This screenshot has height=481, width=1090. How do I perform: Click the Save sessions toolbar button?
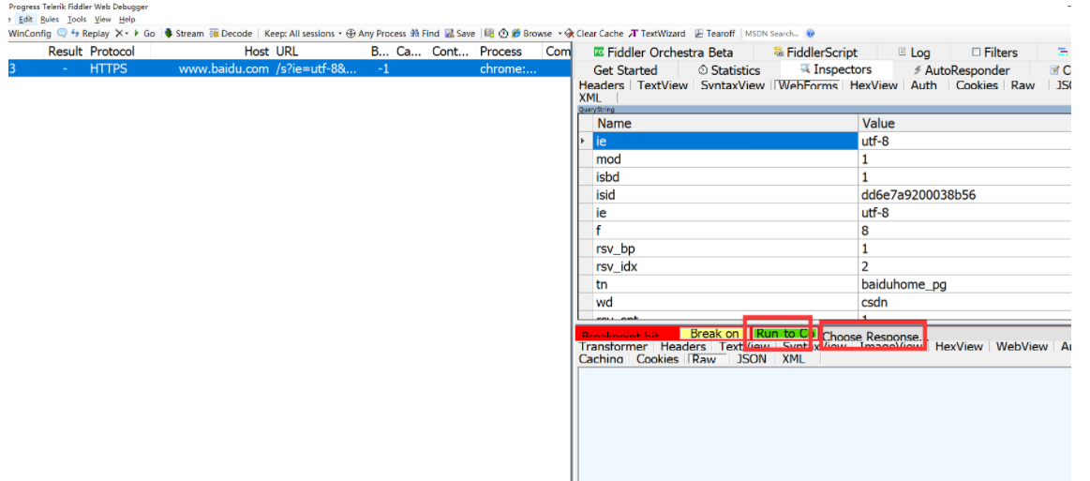pyautogui.click(x=460, y=34)
